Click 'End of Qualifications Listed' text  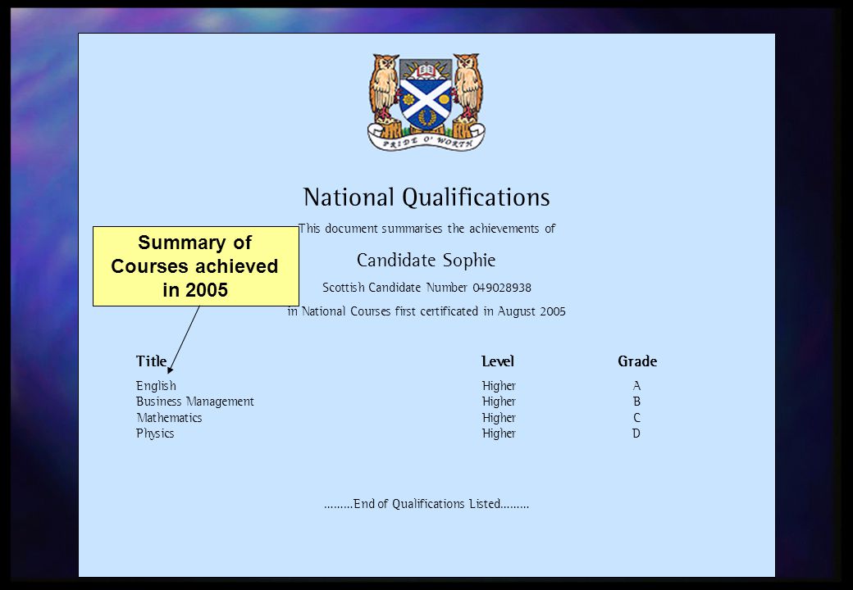[x=426, y=504]
